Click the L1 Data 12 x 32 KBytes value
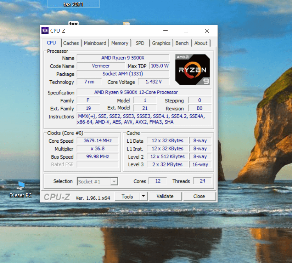 tap(167, 141)
